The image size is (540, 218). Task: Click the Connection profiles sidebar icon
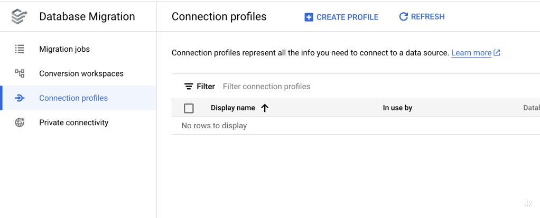pos(20,98)
